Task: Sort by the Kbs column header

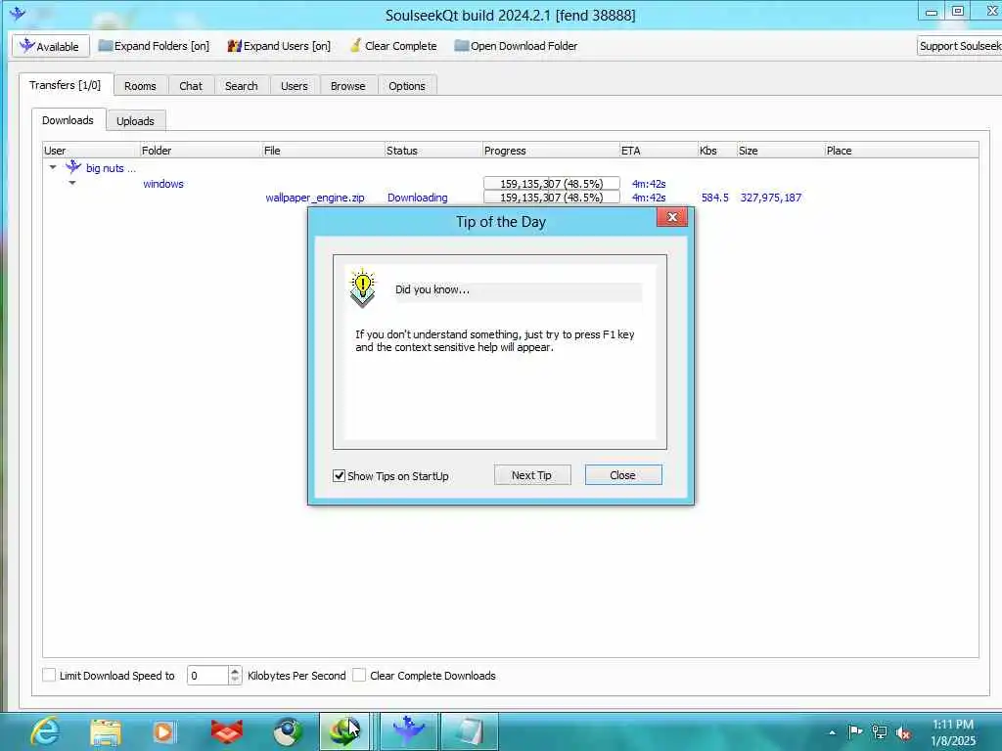Action: click(717, 150)
